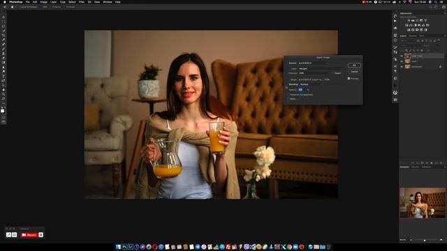Select the Layer 1 copy thumbnail
The width and height of the screenshot is (447, 251).
tap(408, 56)
